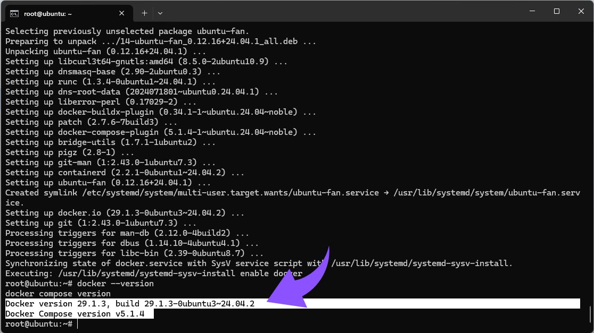The height and width of the screenshot is (333, 594).
Task: Click the terminal icon in the tab
Action: coord(14,14)
